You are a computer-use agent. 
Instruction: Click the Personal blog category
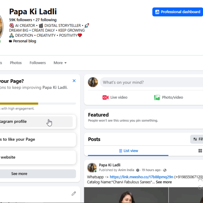click(x=24, y=41)
